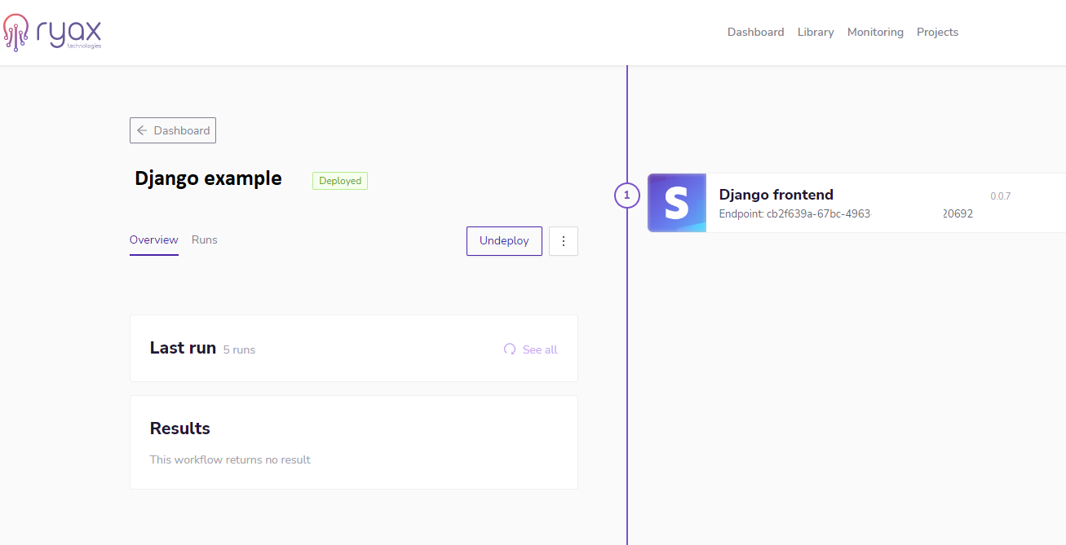The image size is (1066, 545).
Task: Click the green Deployed status badge
Action: coord(340,181)
